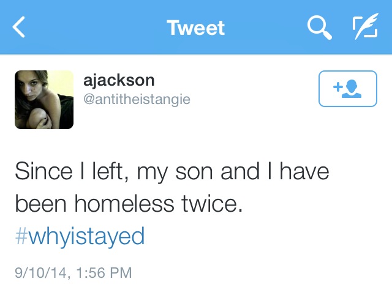This screenshot has width=392, height=298.
Task: Tap the Tweet title in header
Action: (x=195, y=28)
